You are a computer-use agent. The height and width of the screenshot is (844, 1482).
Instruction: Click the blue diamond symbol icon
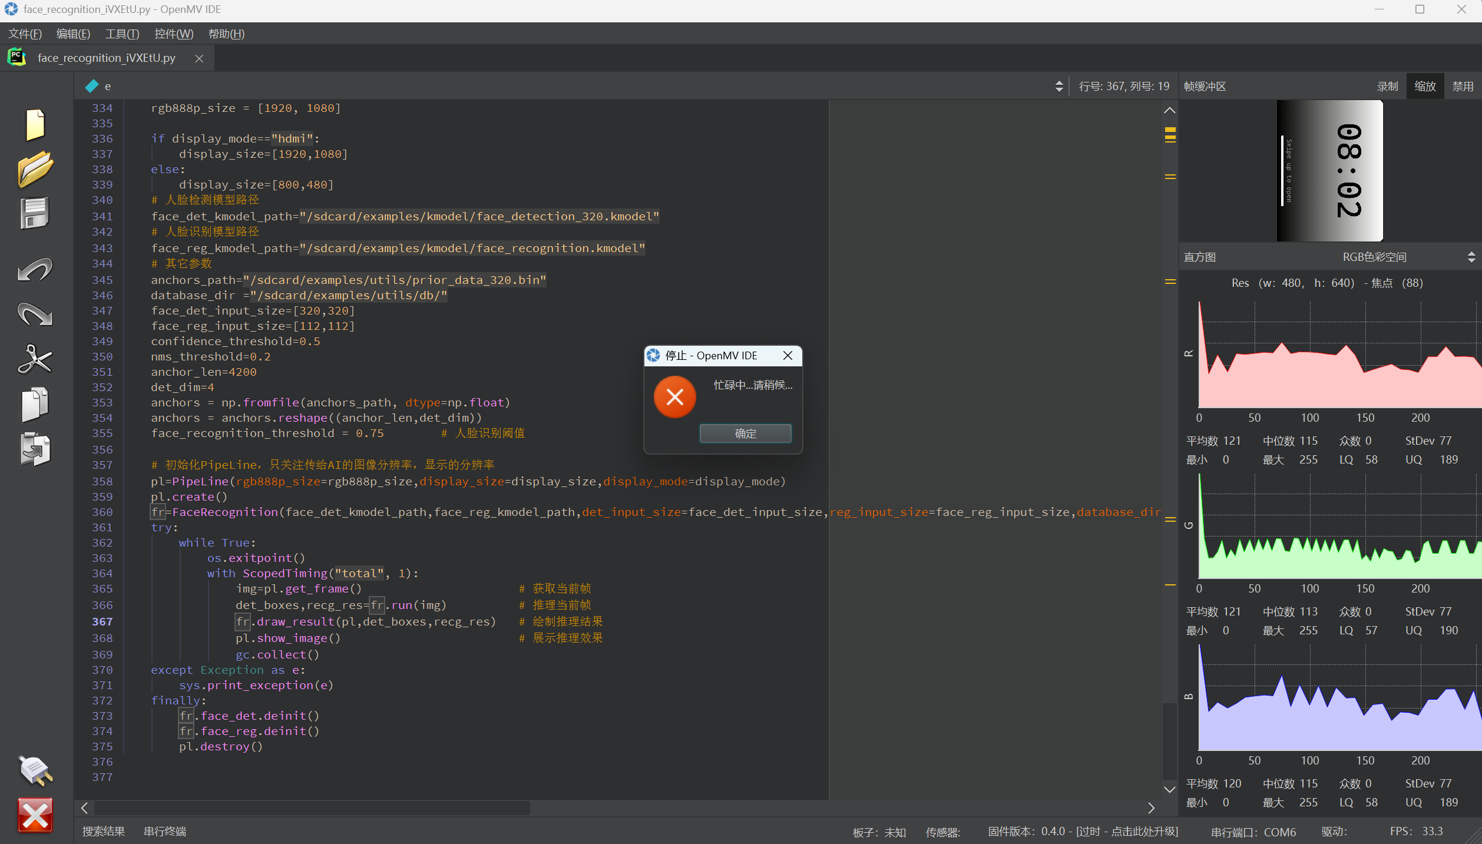[x=91, y=86]
